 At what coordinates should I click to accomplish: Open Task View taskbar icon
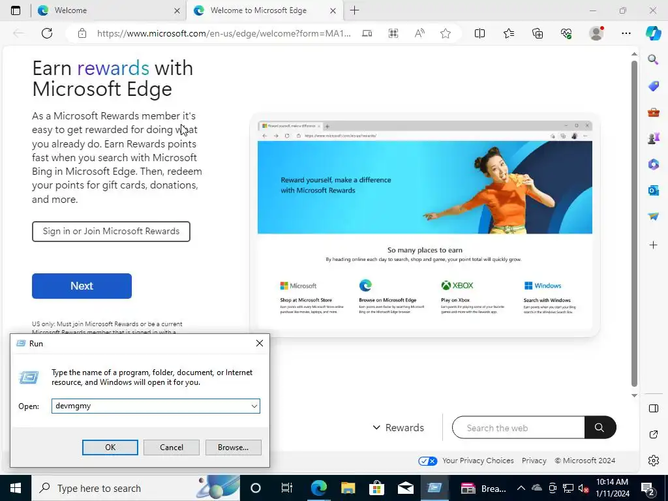point(287,488)
